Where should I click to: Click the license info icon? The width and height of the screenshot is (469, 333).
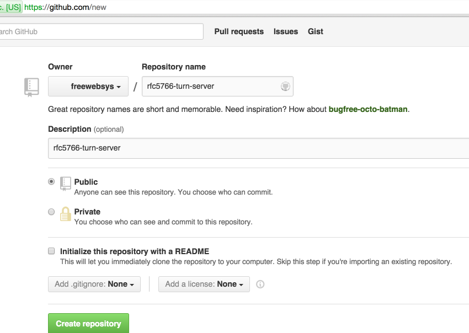260,284
